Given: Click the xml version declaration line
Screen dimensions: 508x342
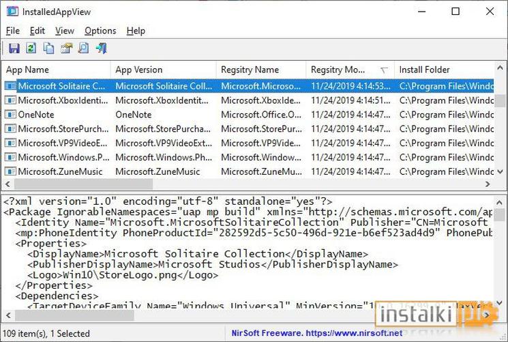Looking at the screenshot, I should pyautogui.click(x=168, y=201).
